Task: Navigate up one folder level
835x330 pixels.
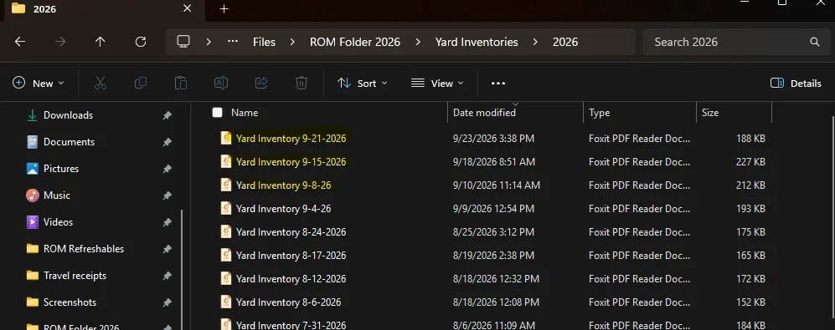Action: pyautogui.click(x=101, y=42)
